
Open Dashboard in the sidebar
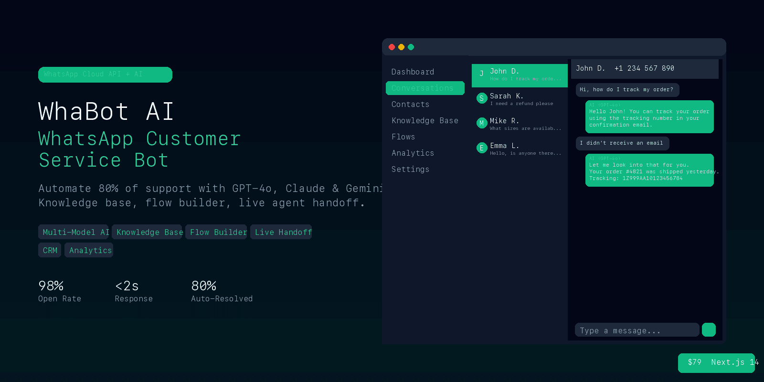click(413, 72)
